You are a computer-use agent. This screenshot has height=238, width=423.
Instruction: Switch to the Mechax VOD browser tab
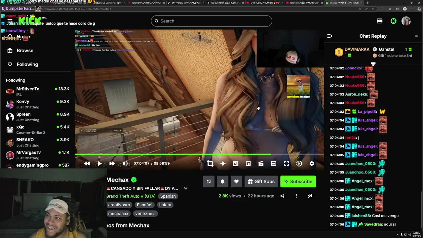[344, 3]
